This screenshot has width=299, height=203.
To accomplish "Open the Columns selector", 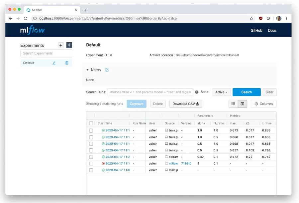I will [263, 104].
